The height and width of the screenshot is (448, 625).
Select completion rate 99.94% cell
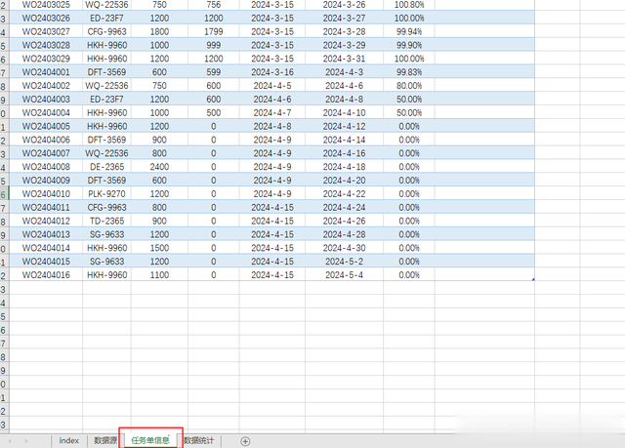(409, 31)
